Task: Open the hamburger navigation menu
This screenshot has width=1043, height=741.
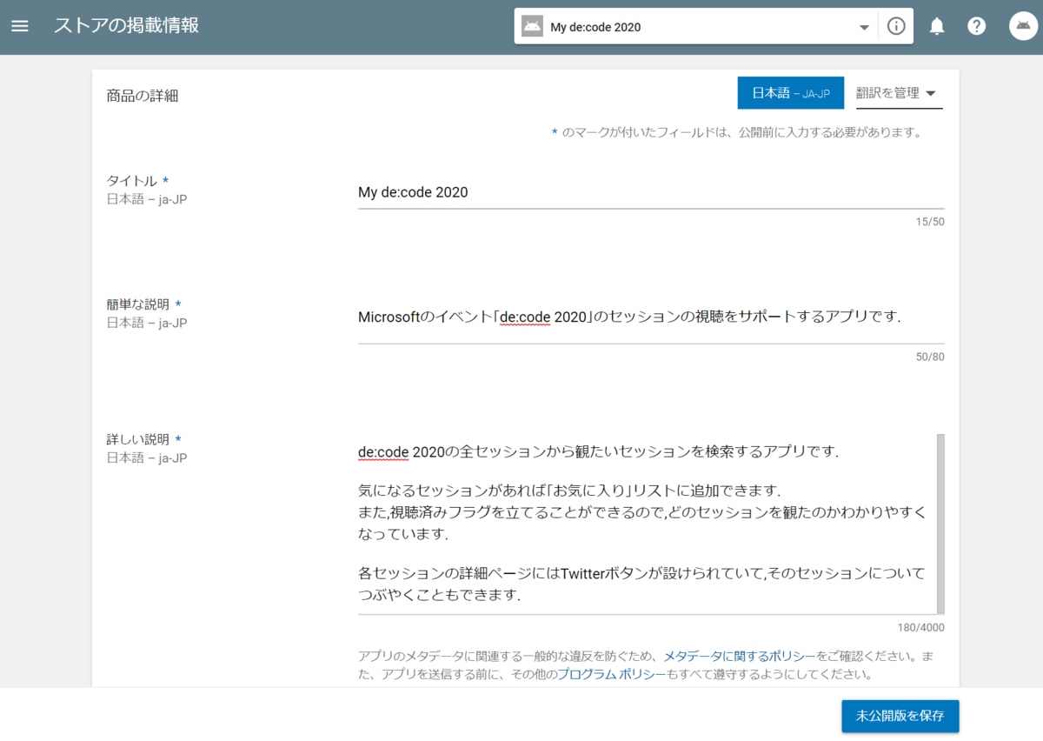Action: click(x=20, y=26)
